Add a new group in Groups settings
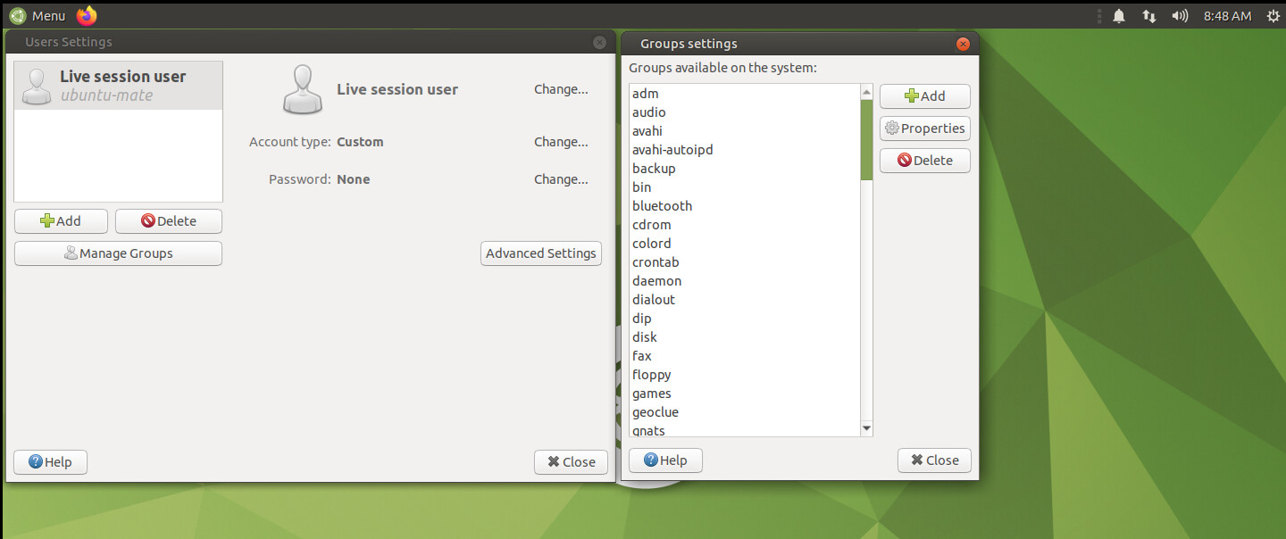Viewport: 1286px width, 539px height. coord(925,96)
